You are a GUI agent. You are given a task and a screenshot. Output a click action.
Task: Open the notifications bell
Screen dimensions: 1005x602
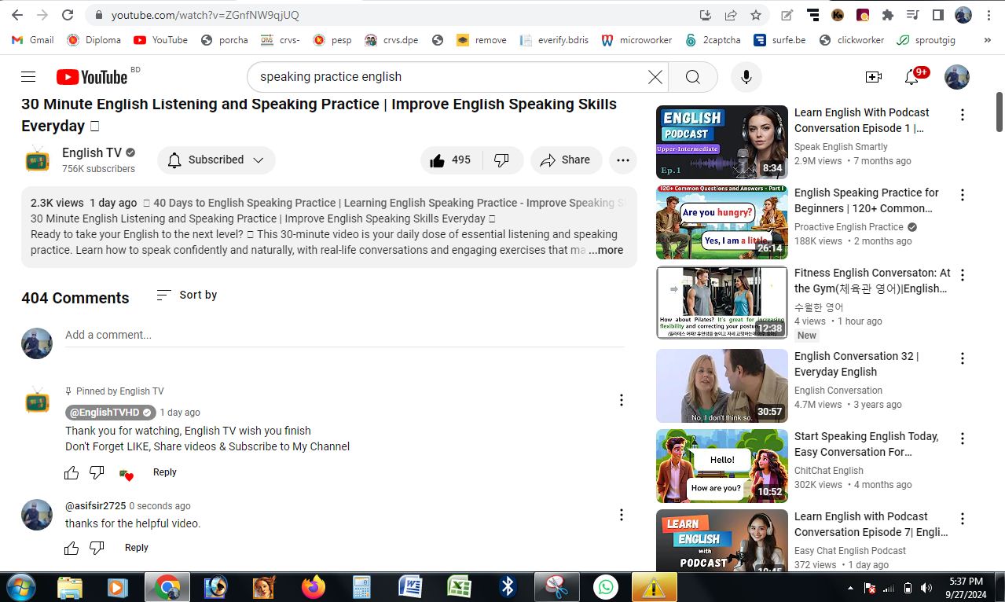click(911, 76)
